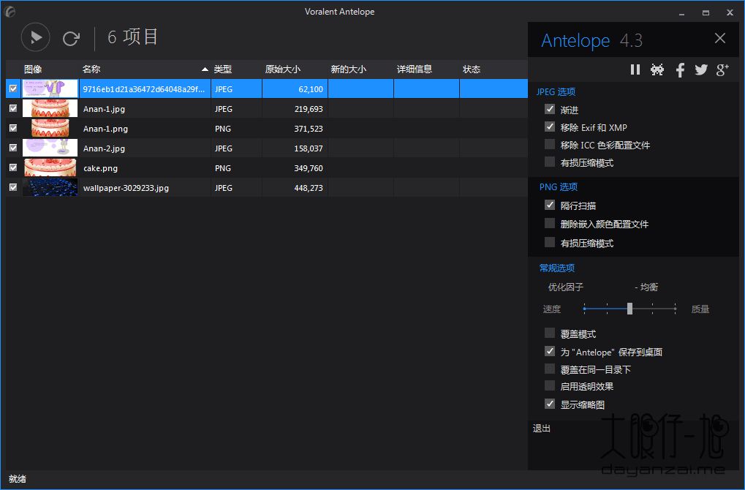Enable 删除嵌入颜色配置文件 checkbox
The width and height of the screenshot is (745, 490).
[550, 223]
